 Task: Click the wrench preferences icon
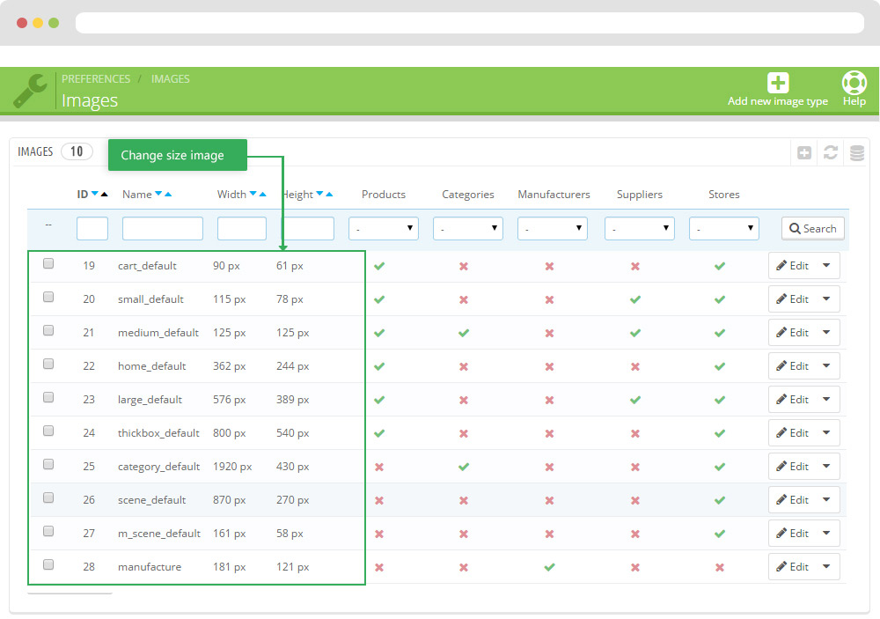30,90
